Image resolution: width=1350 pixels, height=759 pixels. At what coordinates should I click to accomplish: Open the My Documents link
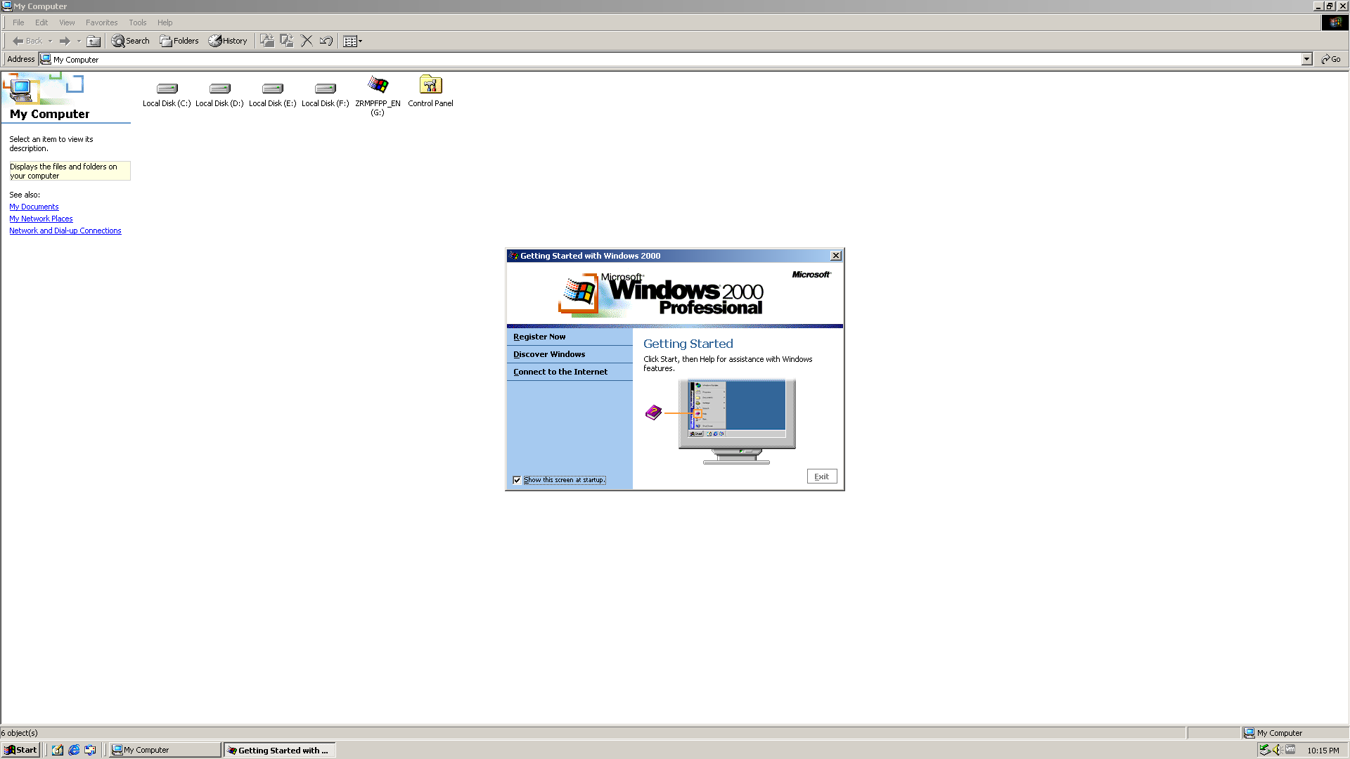(34, 207)
